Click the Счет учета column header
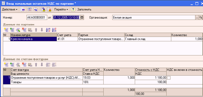The height and width of the screenshot is (97, 203). tap(67, 35)
